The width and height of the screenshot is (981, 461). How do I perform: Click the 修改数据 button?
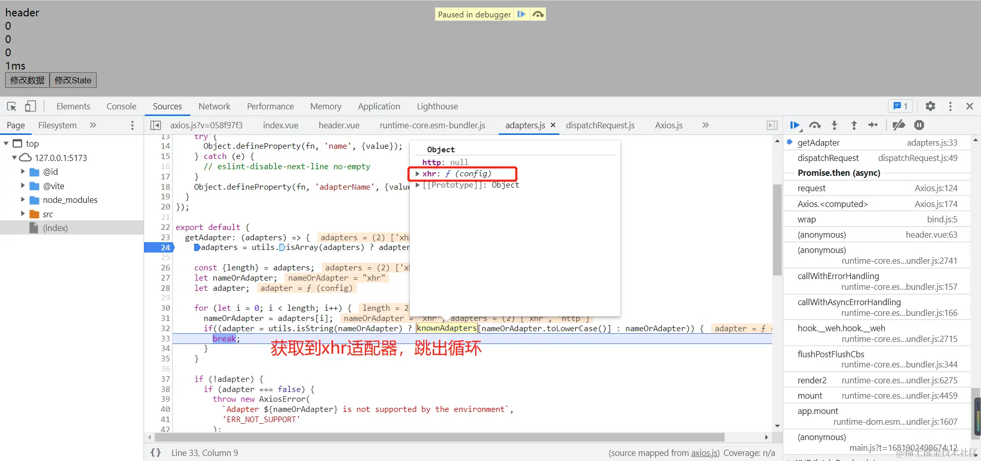tap(28, 80)
